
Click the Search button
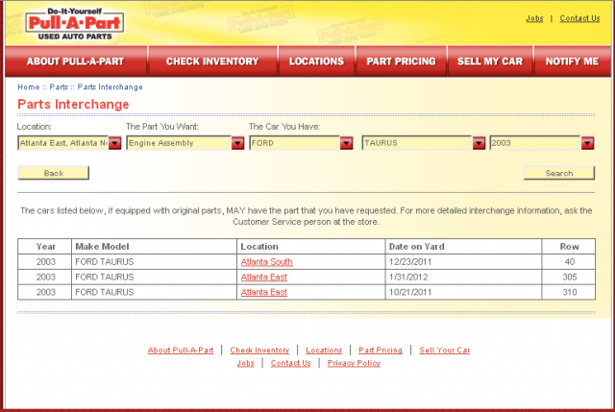pyautogui.click(x=559, y=173)
